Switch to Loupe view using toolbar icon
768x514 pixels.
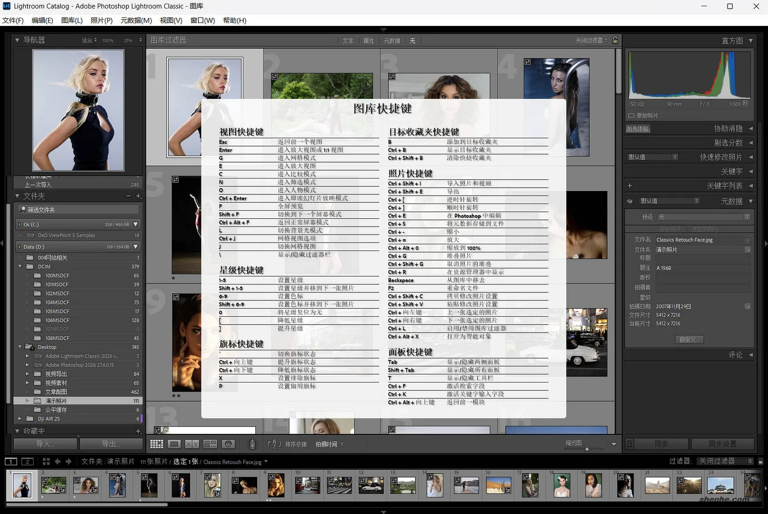pyautogui.click(x=174, y=443)
